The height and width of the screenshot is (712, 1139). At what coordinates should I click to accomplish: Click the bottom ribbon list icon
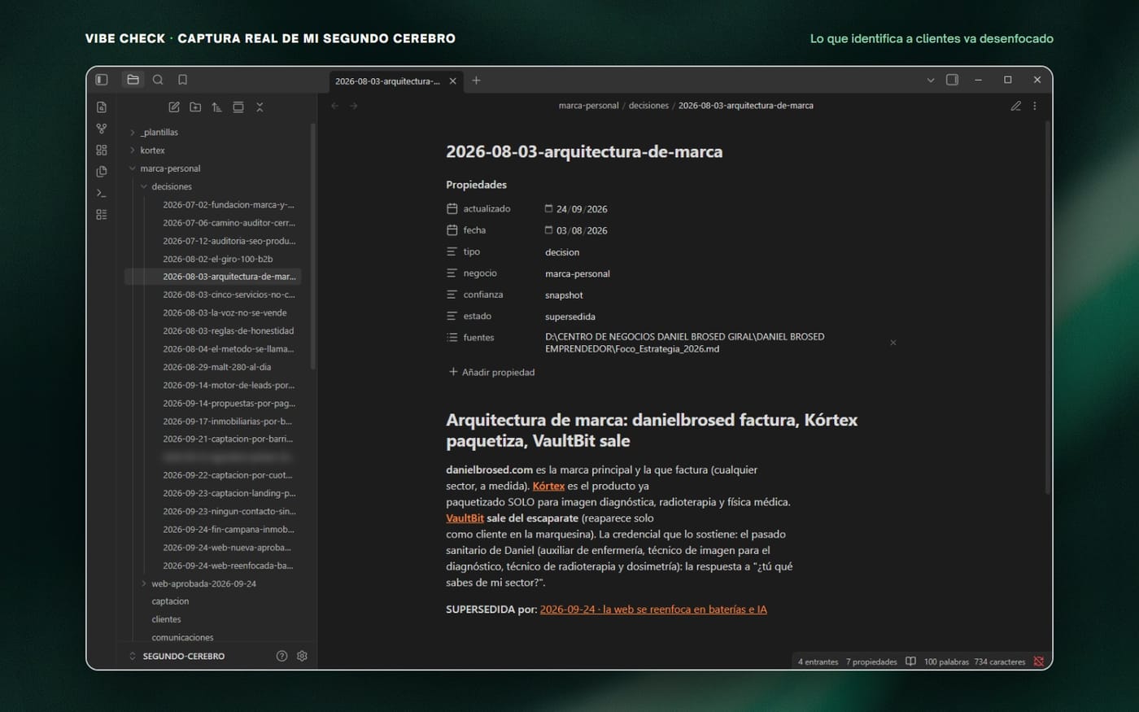tap(102, 215)
